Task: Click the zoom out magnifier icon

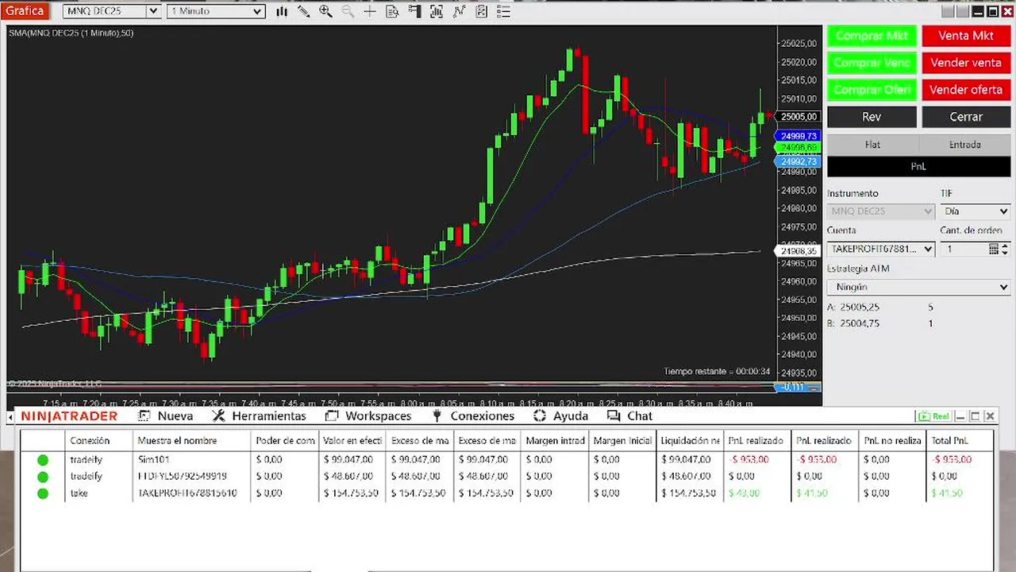Action: click(x=348, y=11)
